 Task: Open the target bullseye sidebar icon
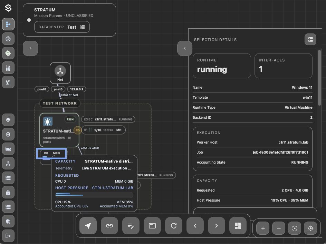tap(8, 39)
